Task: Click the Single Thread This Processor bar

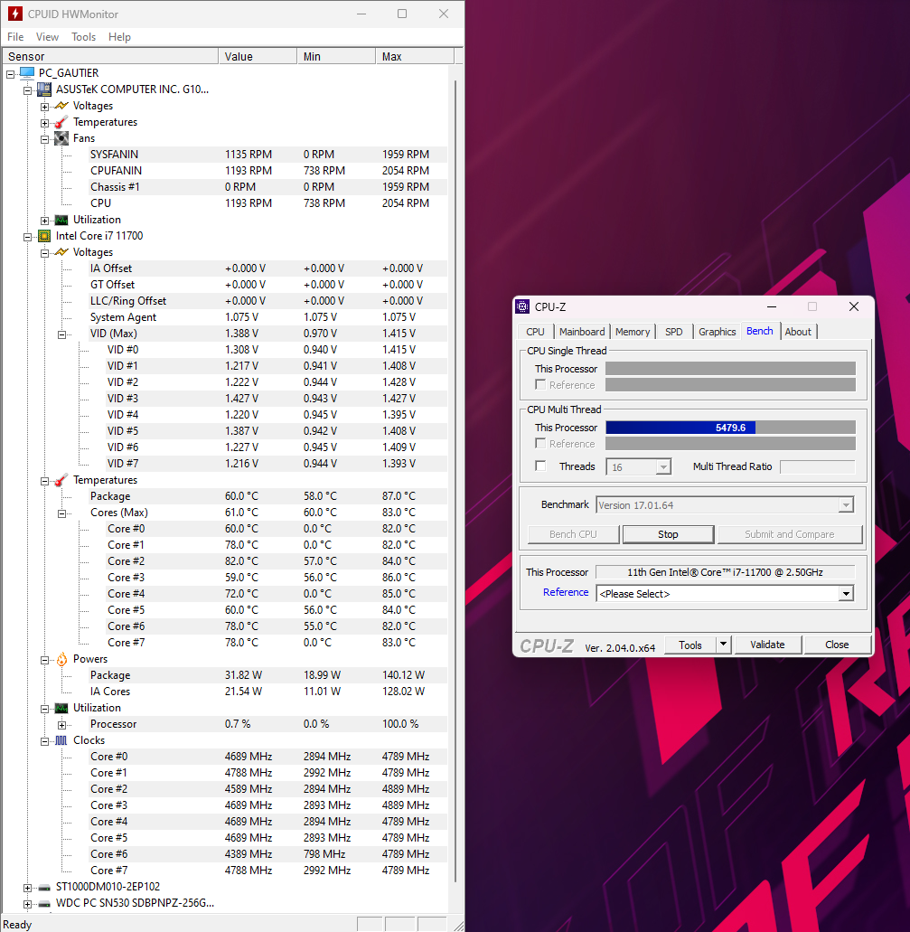Action: tap(730, 369)
